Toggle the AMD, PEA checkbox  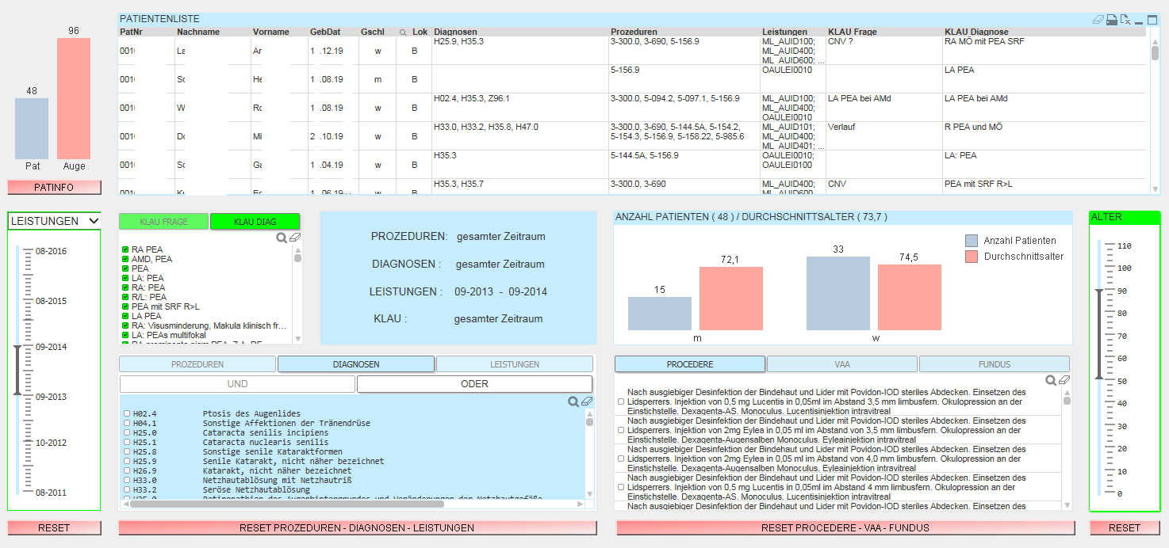tap(125, 259)
